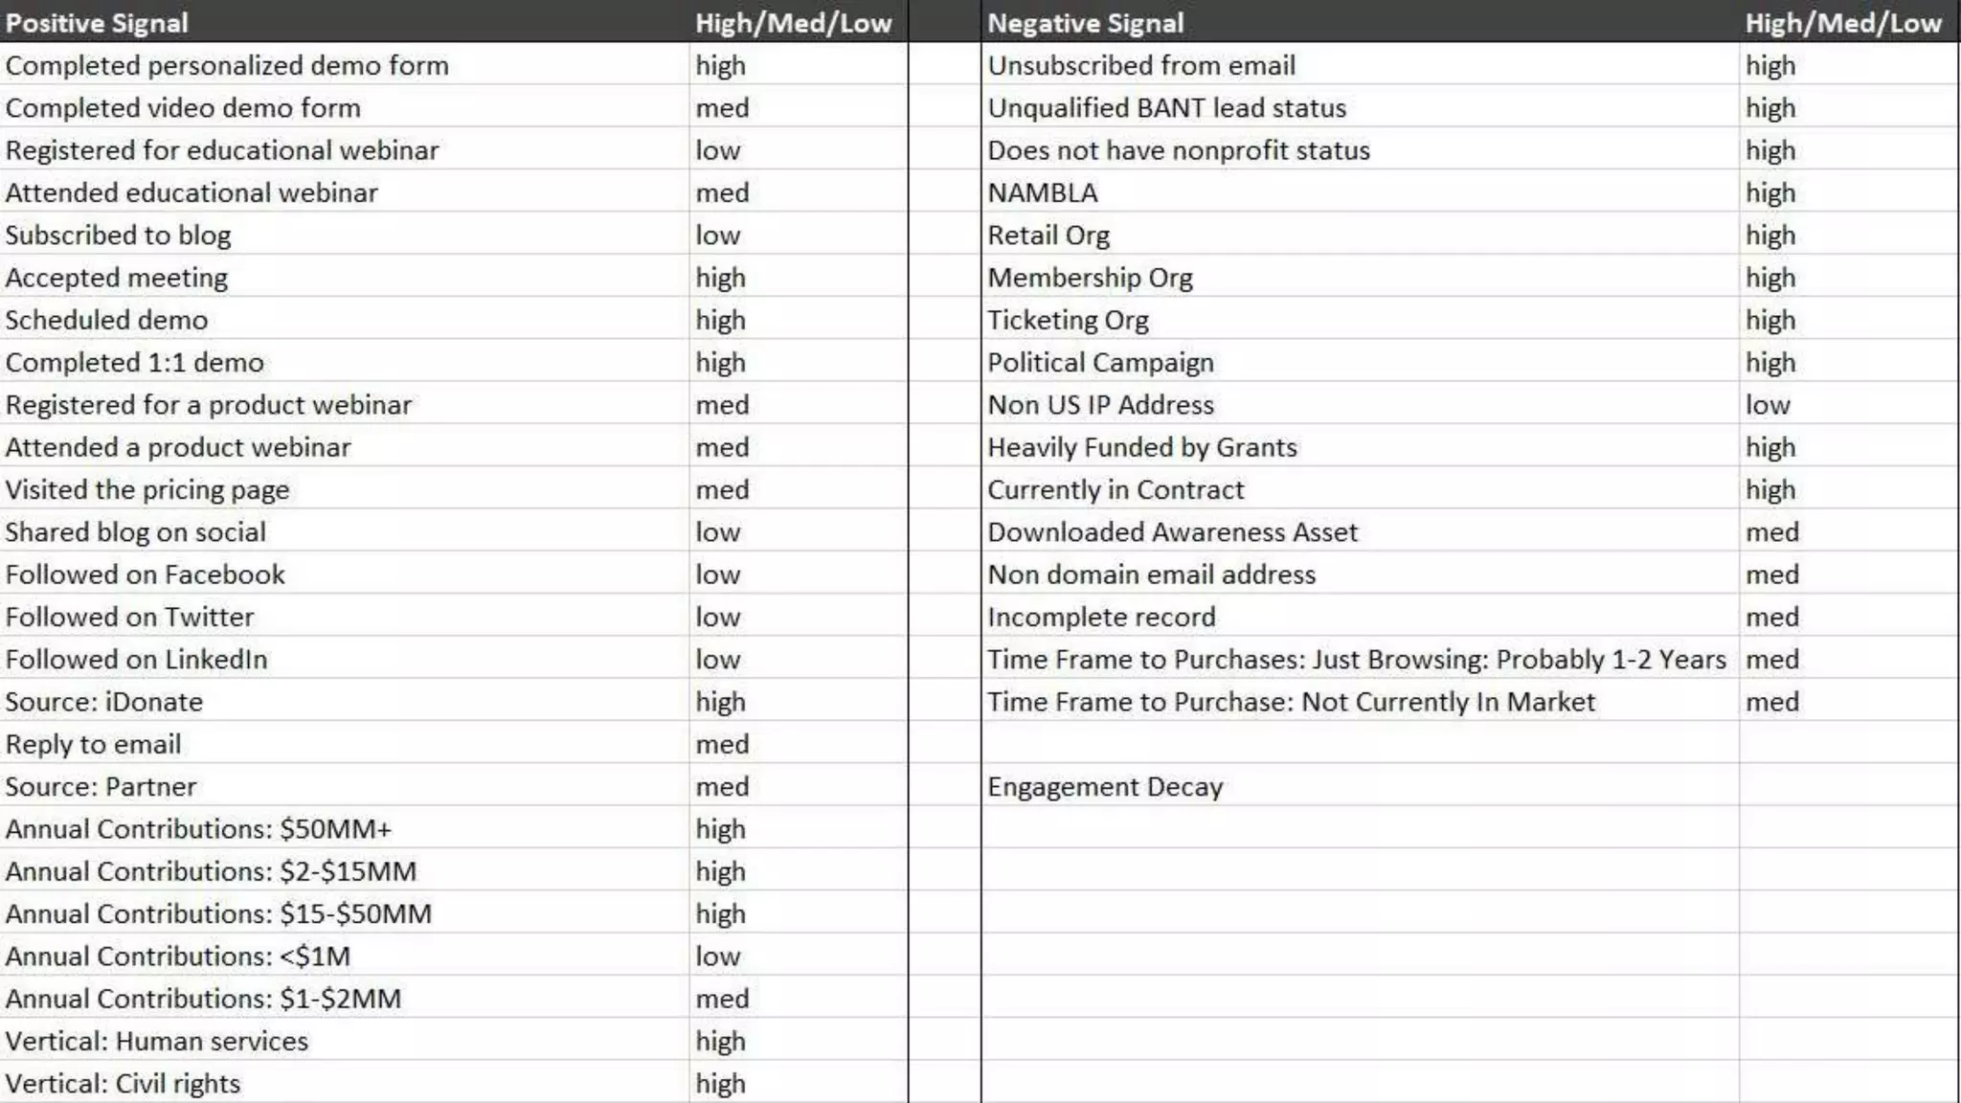The width and height of the screenshot is (1961, 1103).
Task: Click the 'Engagement Decay' cell
Action: coord(1105,787)
